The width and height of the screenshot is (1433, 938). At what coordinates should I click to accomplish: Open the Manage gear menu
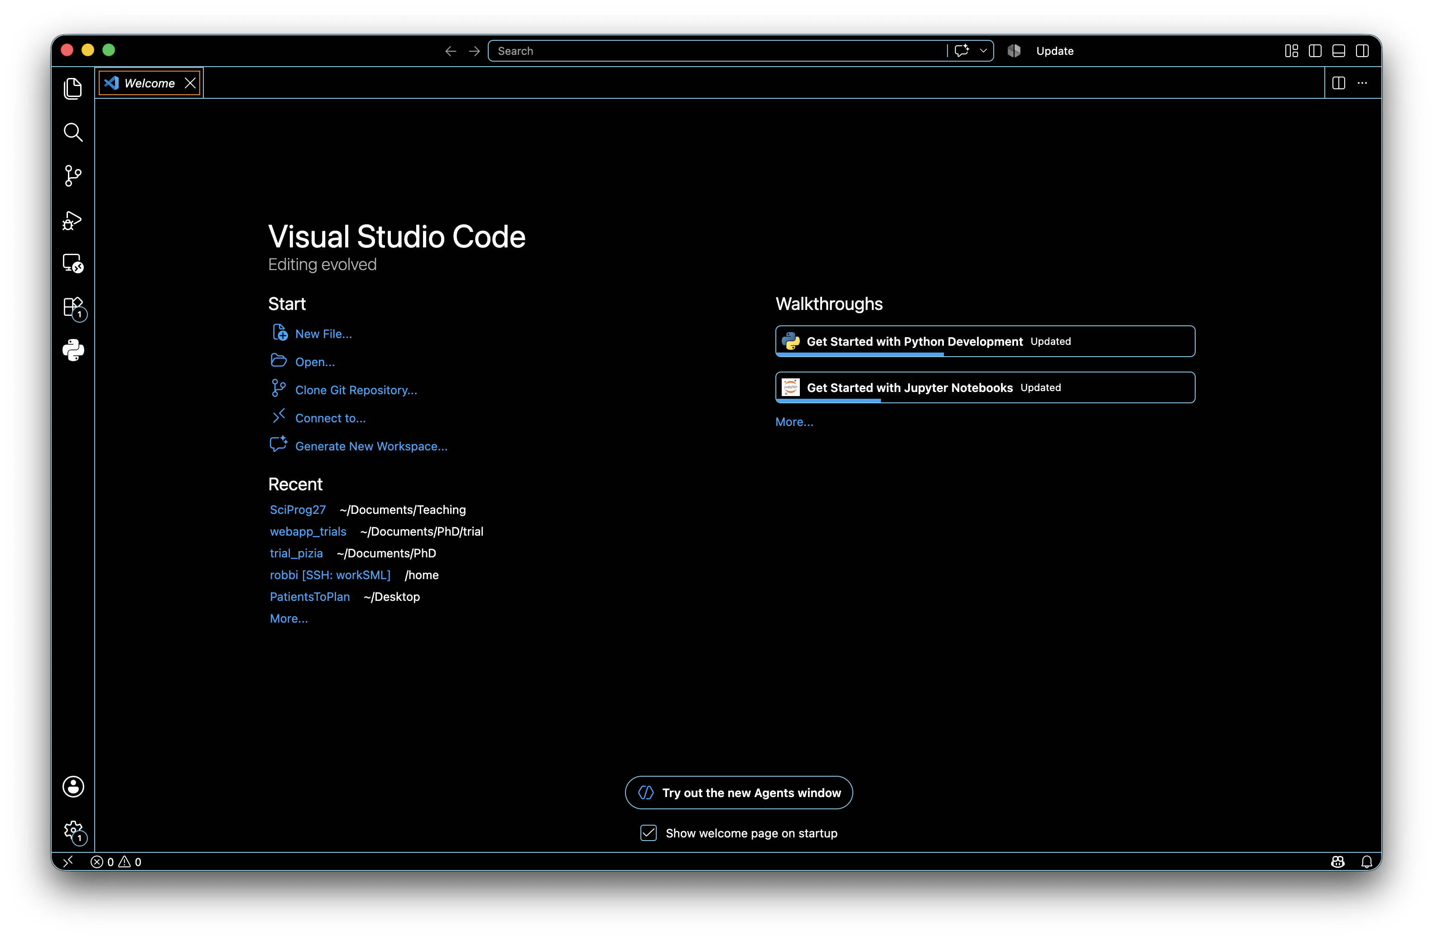tap(73, 831)
